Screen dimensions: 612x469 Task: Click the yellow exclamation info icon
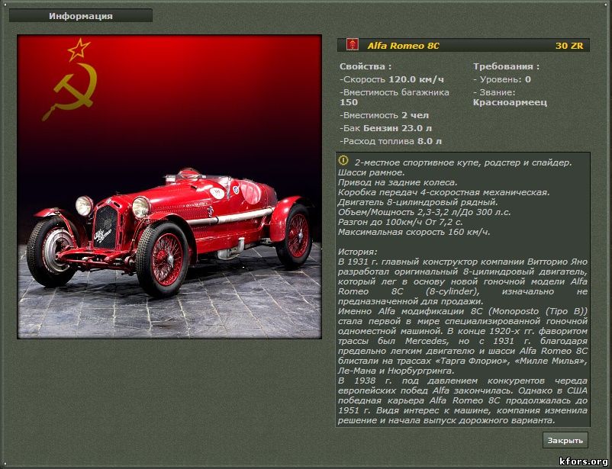pos(343,160)
